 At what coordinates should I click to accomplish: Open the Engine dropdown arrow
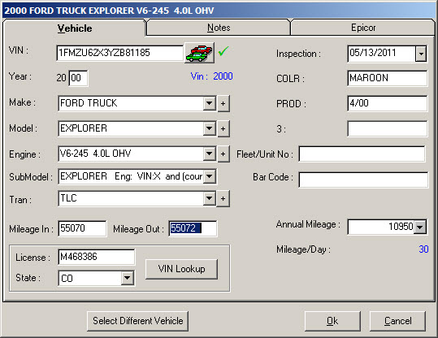tap(209, 154)
